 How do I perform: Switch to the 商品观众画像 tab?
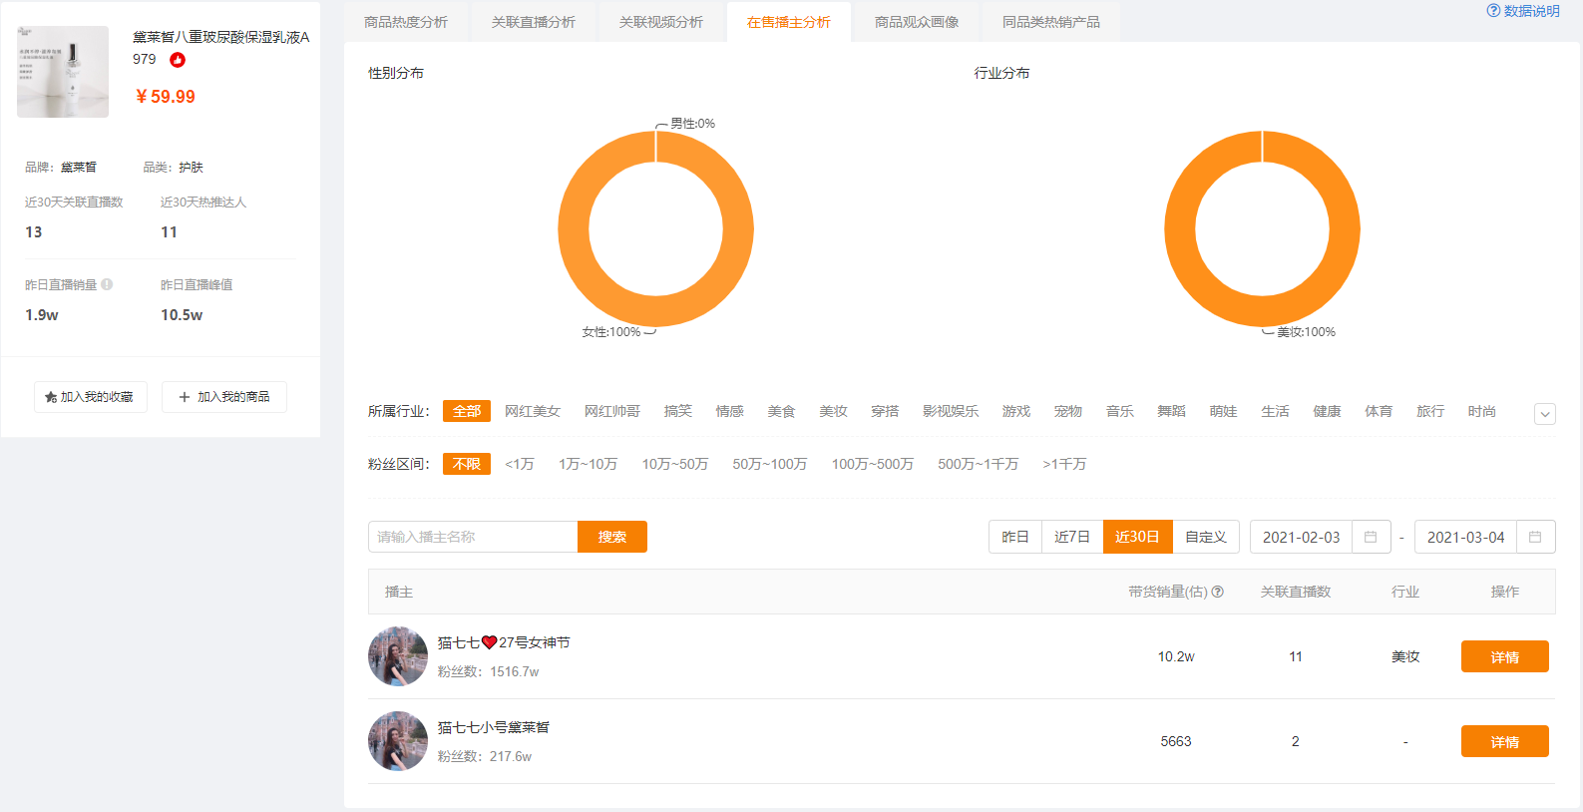[917, 22]
